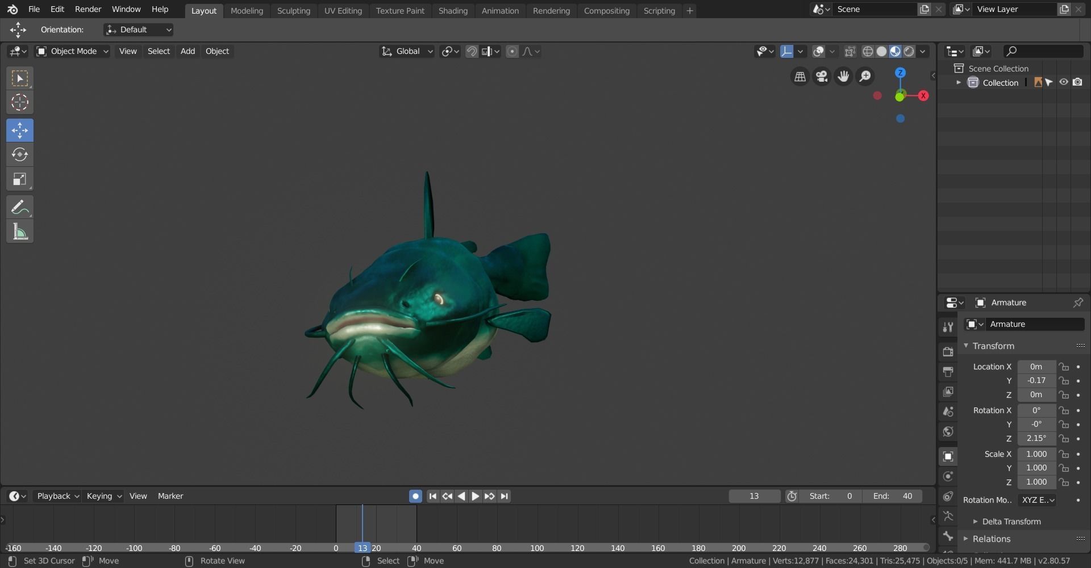Open the viewport shading options dropdown
Screen dimensions: 1091x568
tap(923, 52)
